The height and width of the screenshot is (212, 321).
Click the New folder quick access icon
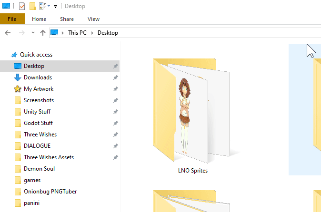point(32,6)
